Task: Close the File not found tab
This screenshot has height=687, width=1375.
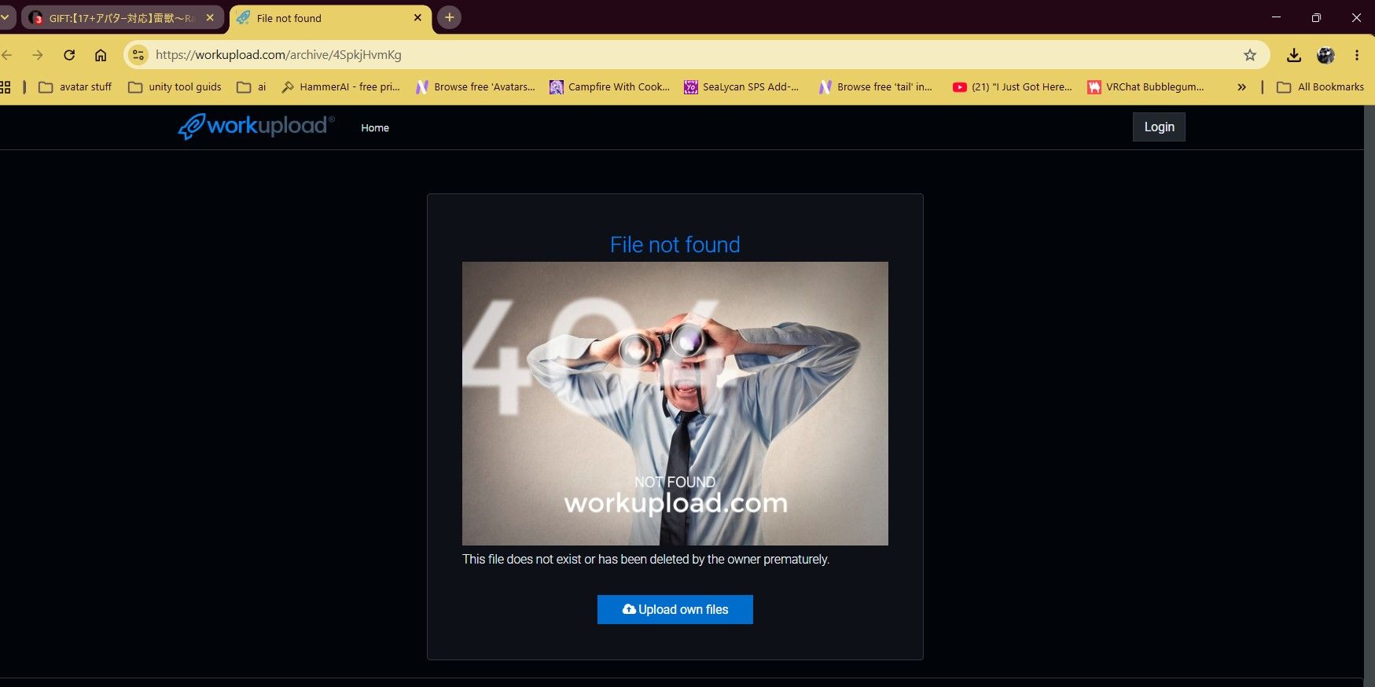Action: click(417, 17)
